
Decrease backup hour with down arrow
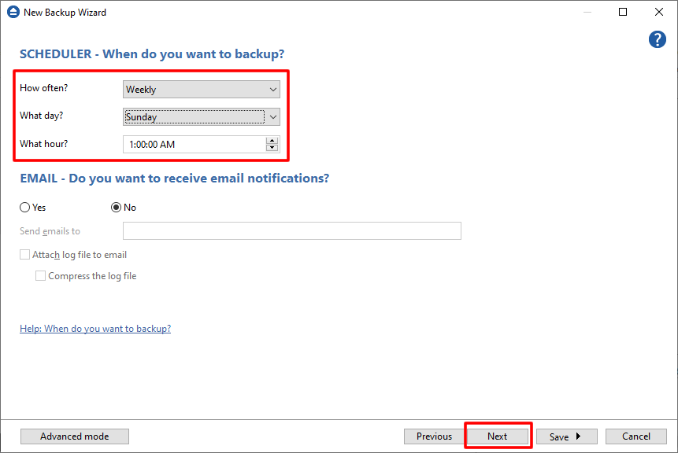coord(272,148)
